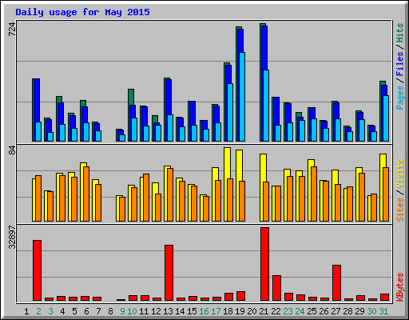Click the red "KBytes" legend label
This screenshot has width=409, height=320.
[399, 287]
